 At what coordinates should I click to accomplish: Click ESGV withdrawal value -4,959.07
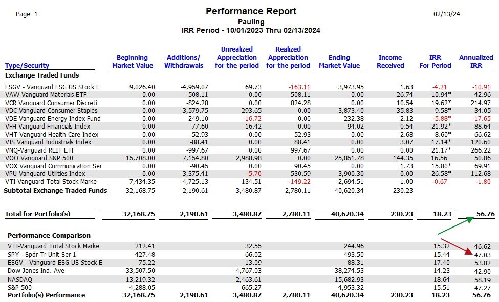[x=194, y=87]
